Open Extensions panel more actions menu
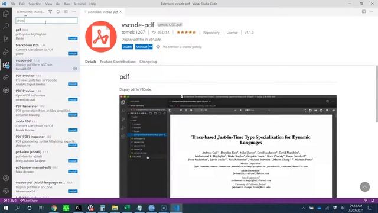Image resolution: width=378 pixels, height=213 pixels. coord(74,12)
